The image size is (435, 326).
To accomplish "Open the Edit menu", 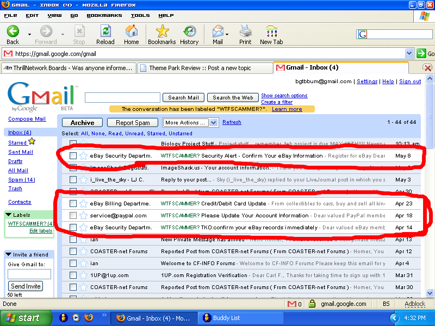I will coord(32,16).
